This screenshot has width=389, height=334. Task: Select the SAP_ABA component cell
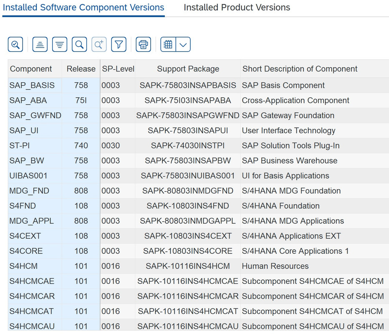(35, 101)
